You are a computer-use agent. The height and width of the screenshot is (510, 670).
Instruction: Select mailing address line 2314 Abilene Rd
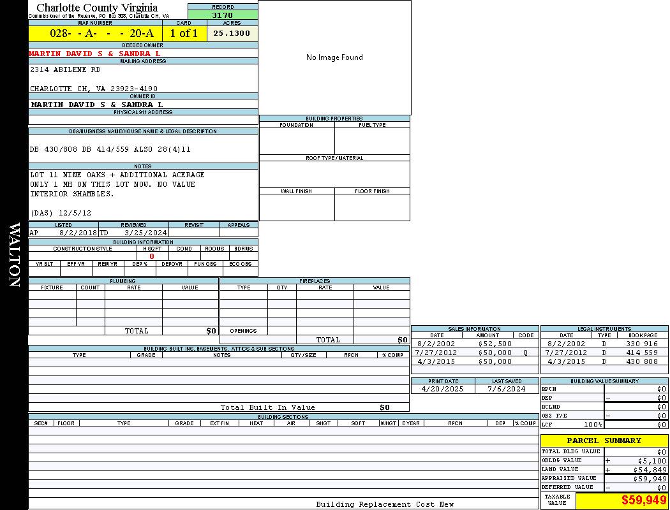[x=65, y=69]
